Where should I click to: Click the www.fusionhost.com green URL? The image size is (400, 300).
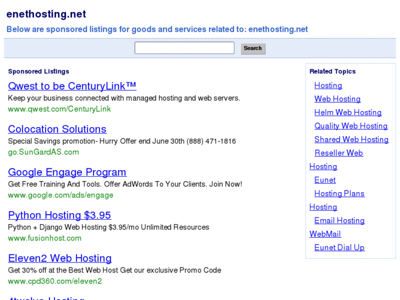(x=45, y=238)
